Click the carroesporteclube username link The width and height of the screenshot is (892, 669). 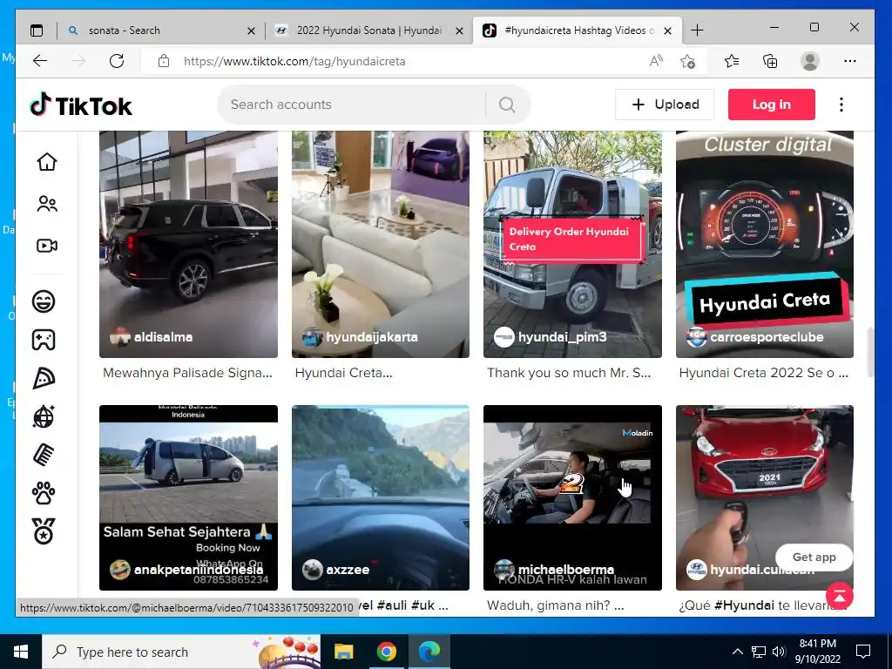tap(767, 337)
